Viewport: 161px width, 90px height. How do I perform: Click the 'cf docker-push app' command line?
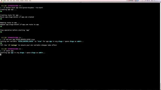coord(23,8)
